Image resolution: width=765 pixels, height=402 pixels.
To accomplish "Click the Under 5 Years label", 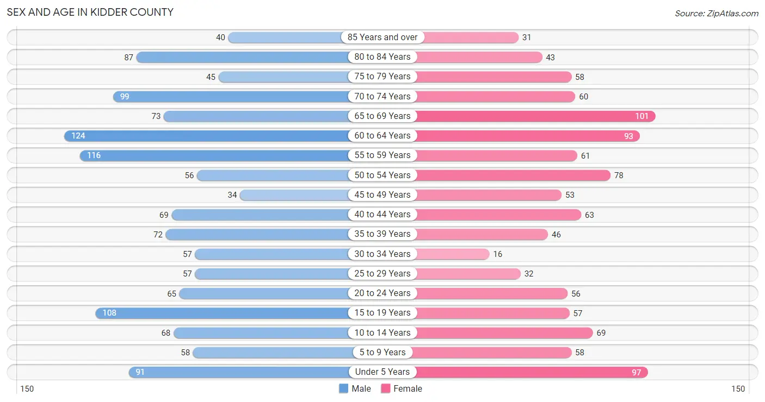I will click(x=382, y=372).
